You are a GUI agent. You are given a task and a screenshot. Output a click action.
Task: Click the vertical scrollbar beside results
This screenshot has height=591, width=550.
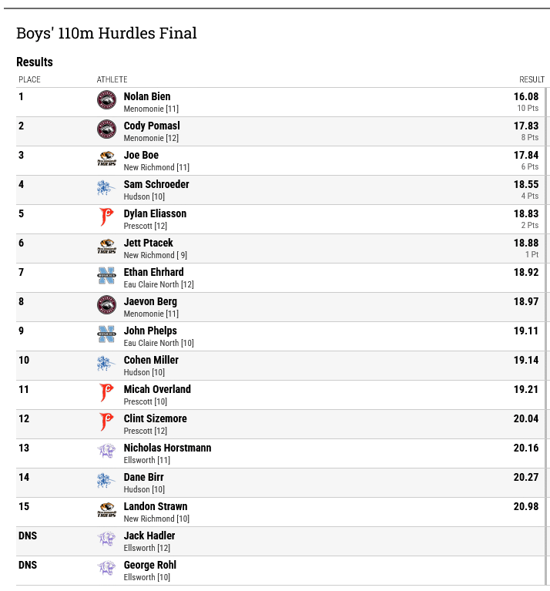[x=547, y=336]
